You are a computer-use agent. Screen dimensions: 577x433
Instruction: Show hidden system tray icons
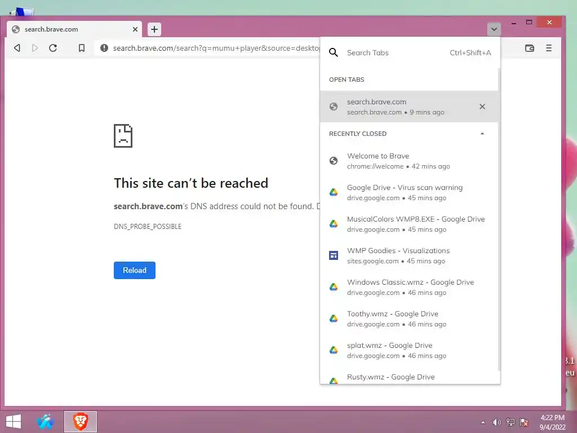click(x=483, y=422)
